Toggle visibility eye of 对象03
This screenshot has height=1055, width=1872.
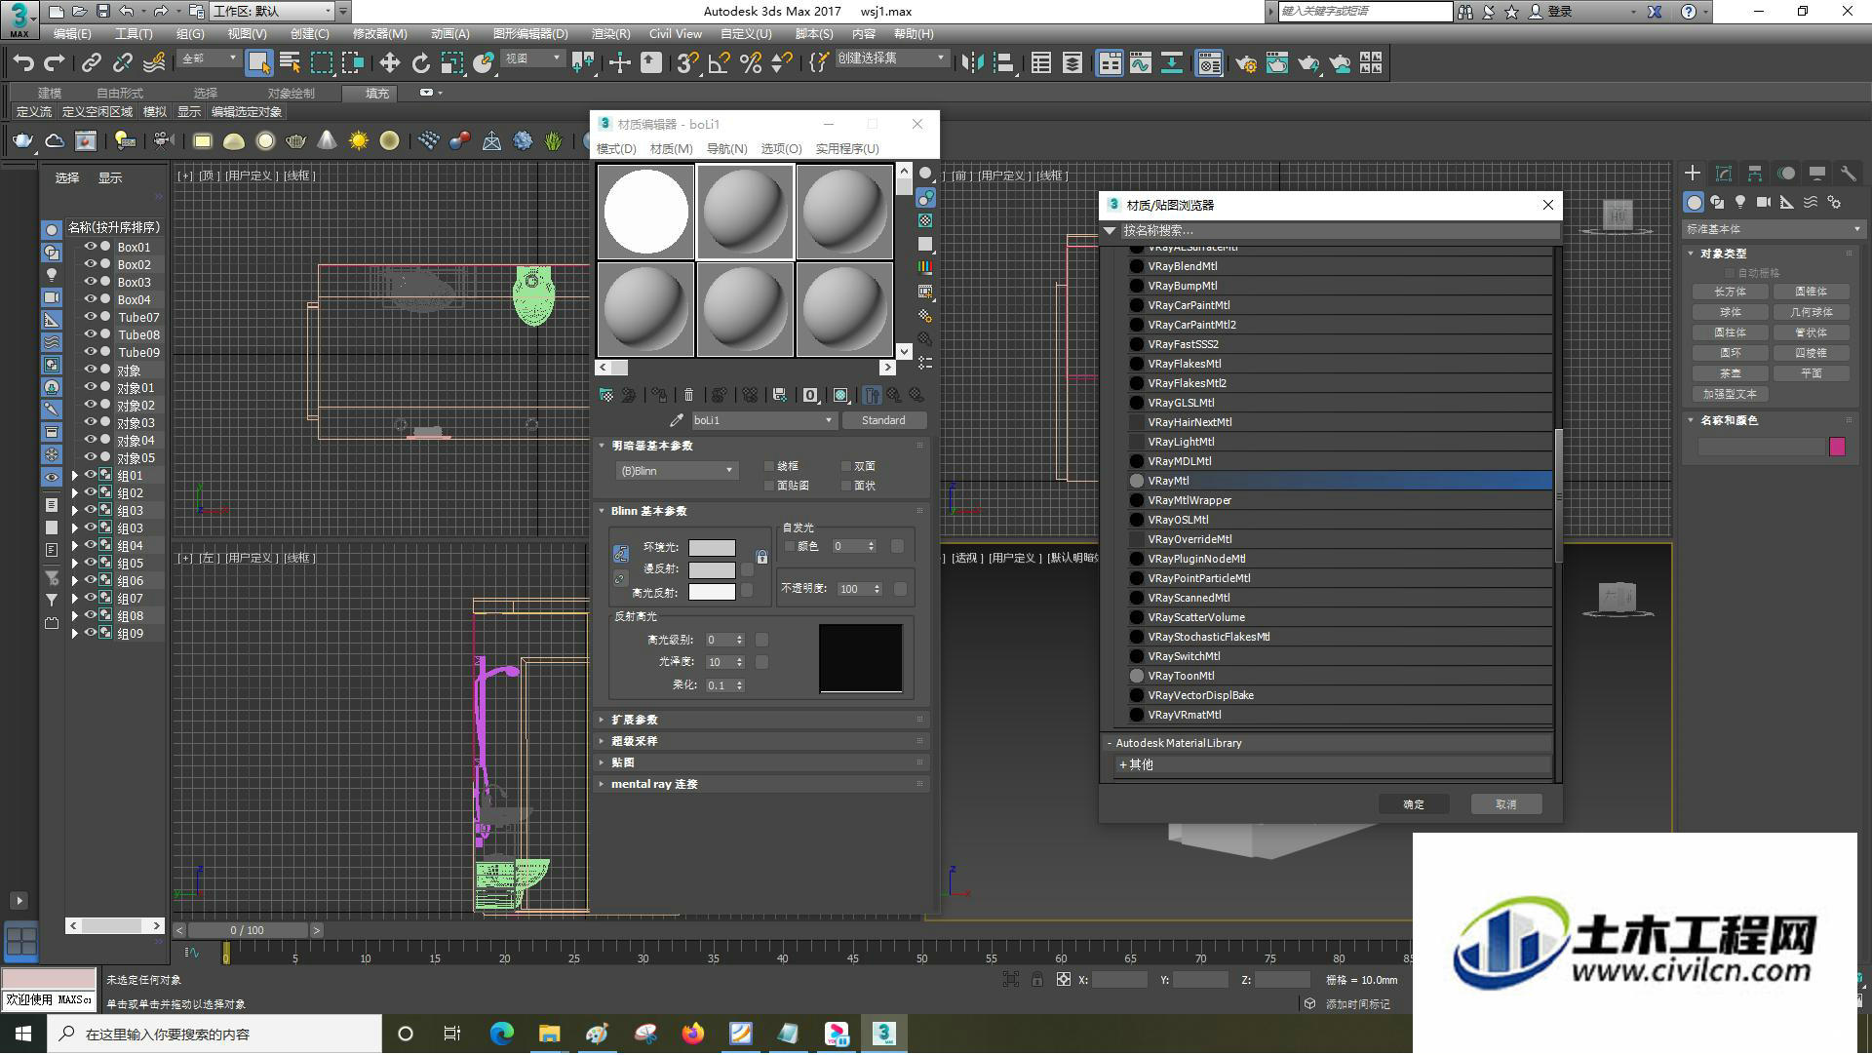91,422
